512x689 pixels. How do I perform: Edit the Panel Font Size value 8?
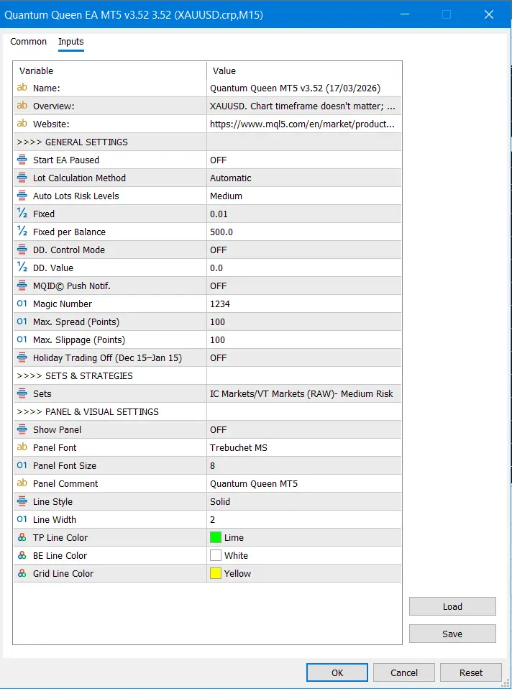pos(304,465)
